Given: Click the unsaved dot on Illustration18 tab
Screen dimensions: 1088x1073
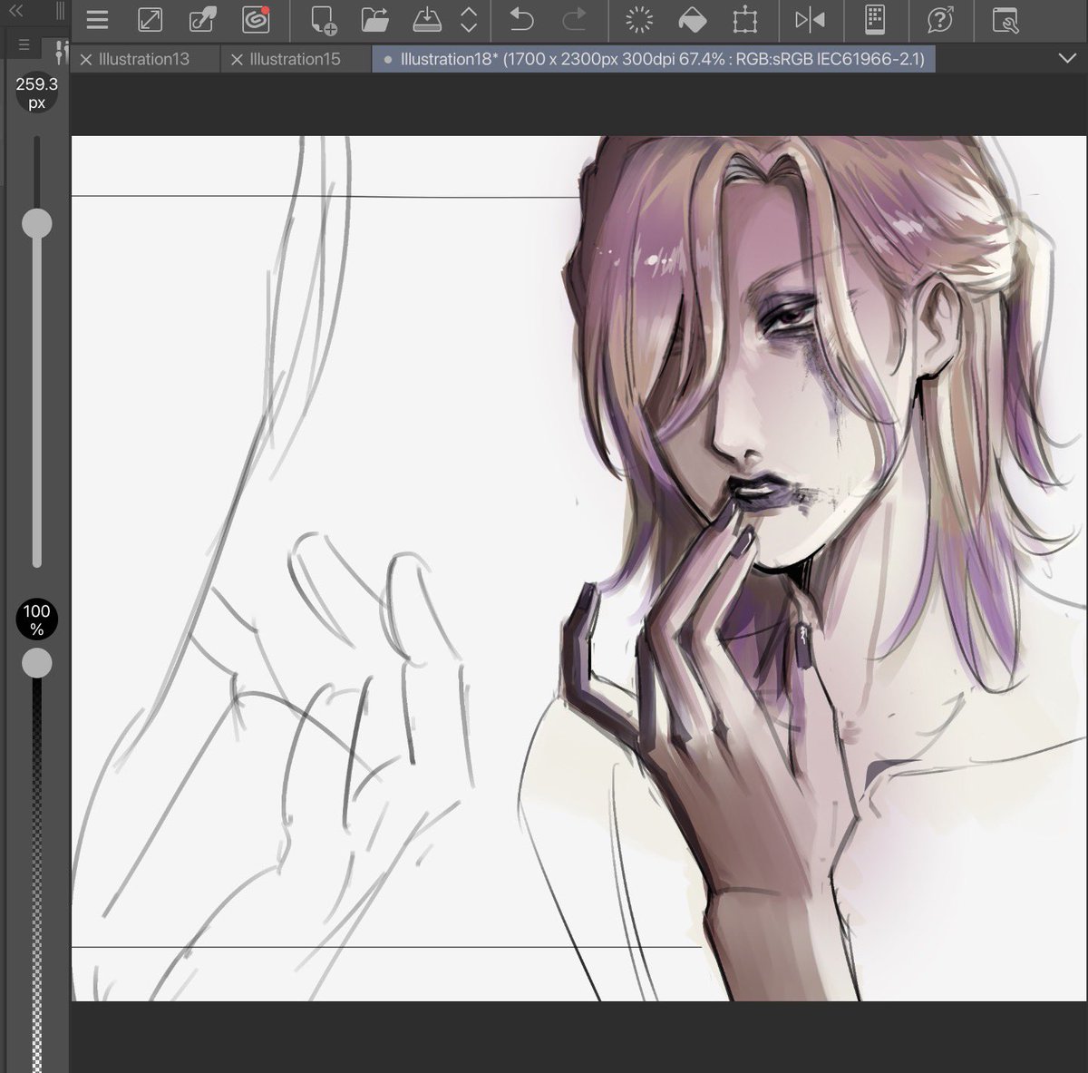Looking at the screenshot, I should pos(388,60).
